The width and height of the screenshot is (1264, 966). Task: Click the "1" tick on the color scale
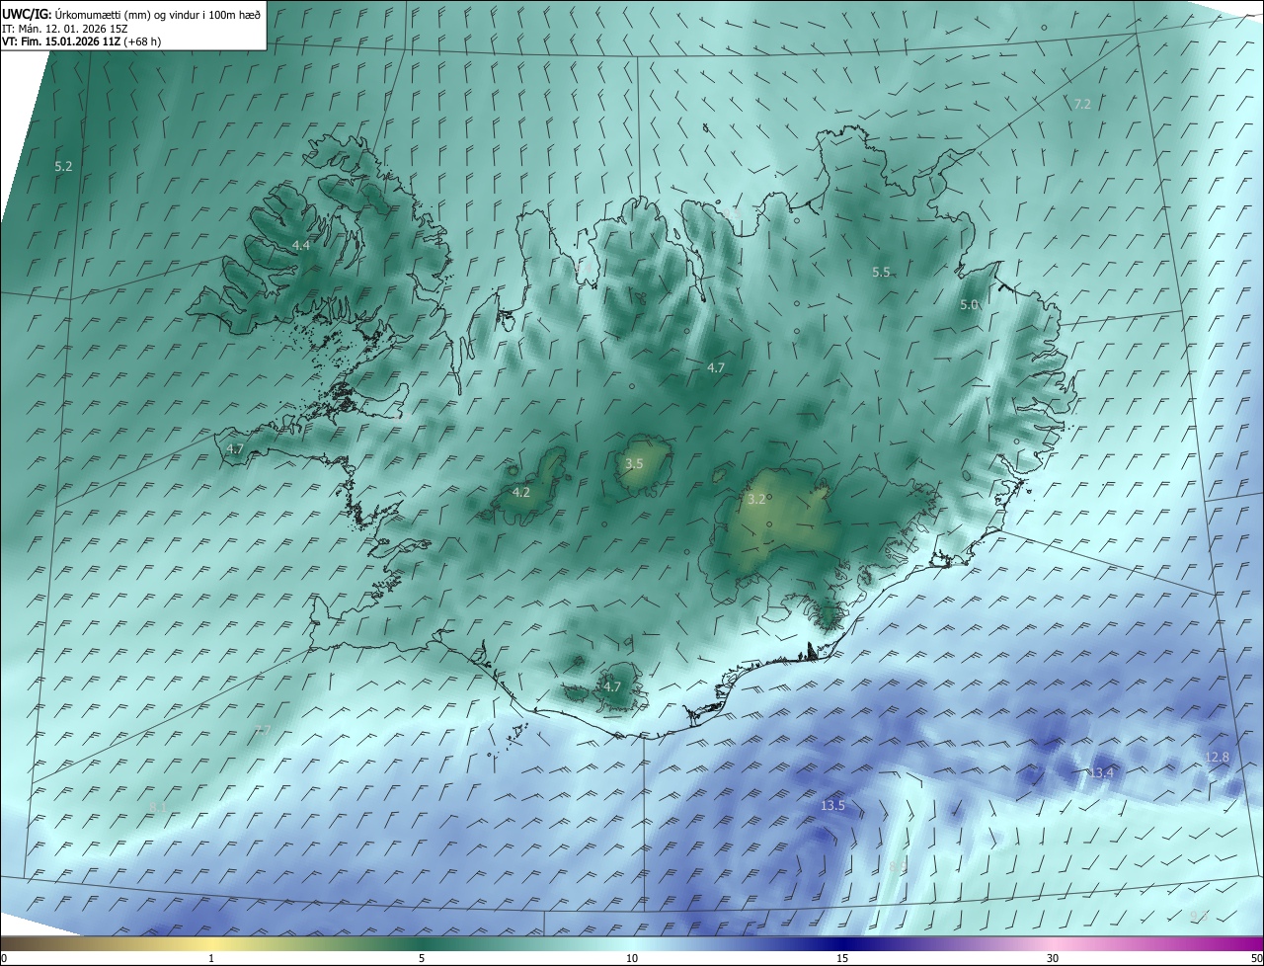[x=211, y=958]
